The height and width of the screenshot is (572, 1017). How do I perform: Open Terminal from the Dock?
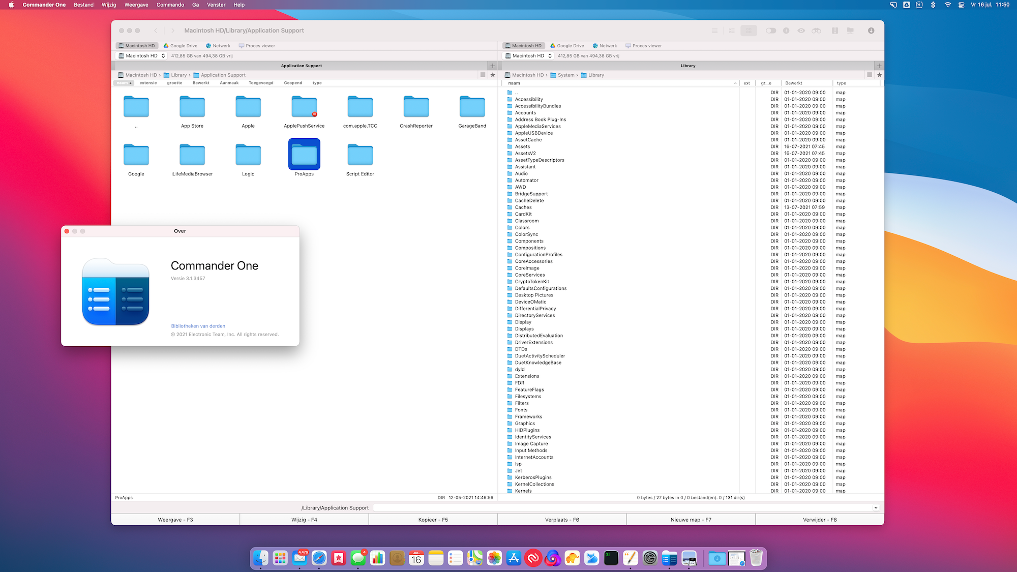click(x=611, y=558)
